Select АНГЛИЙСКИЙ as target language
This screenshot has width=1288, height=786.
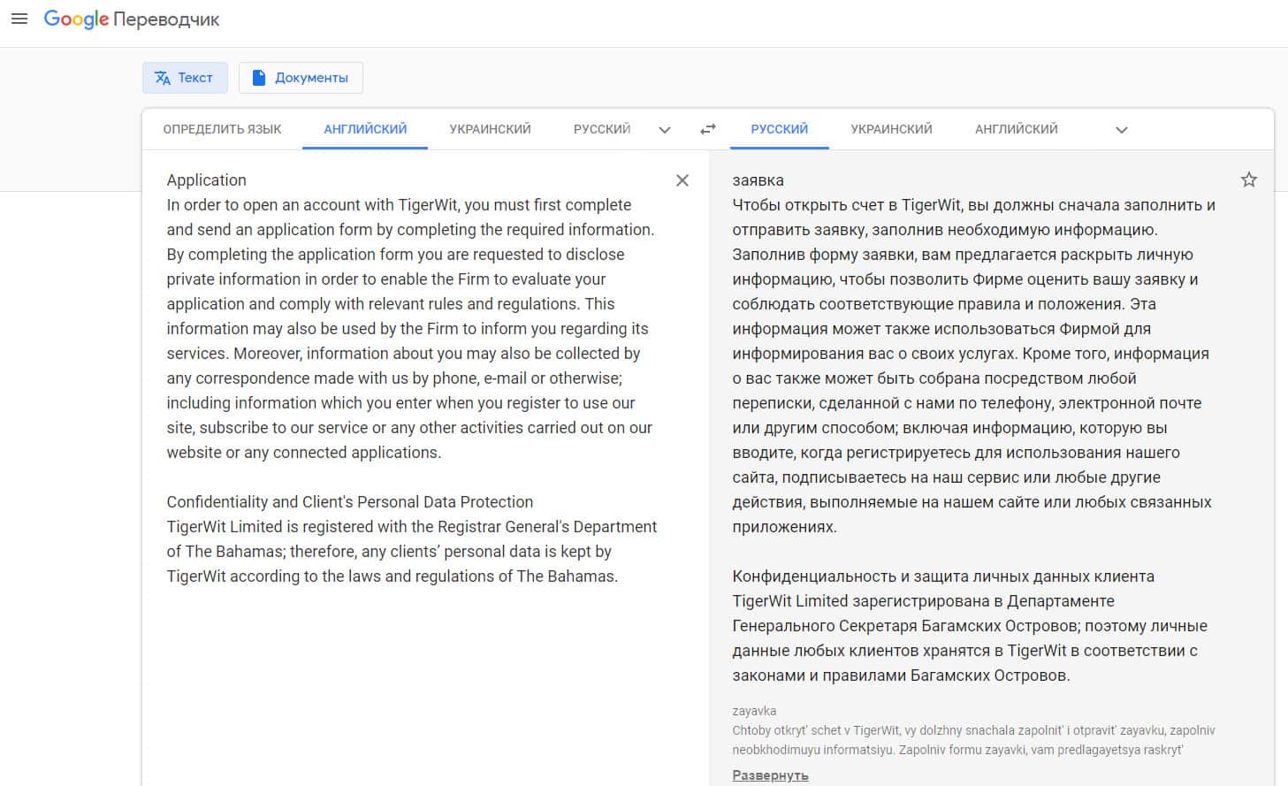point(1017,129)
